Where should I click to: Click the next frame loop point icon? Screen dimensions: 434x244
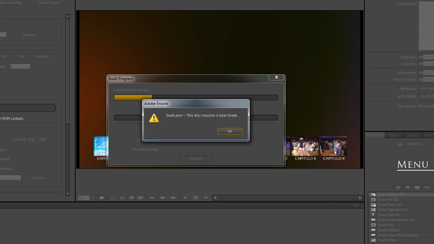click(206, 198)
